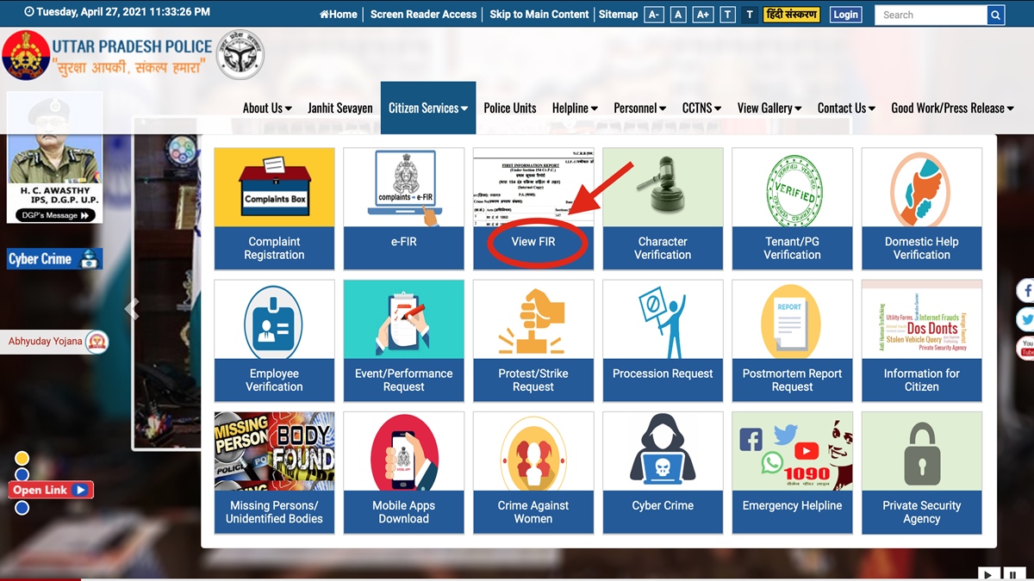Image resolution: width=1034 pixels, height=581 pixels.
Task: Expand the CCTNS dropdown menu
Action: pos(701,108)
